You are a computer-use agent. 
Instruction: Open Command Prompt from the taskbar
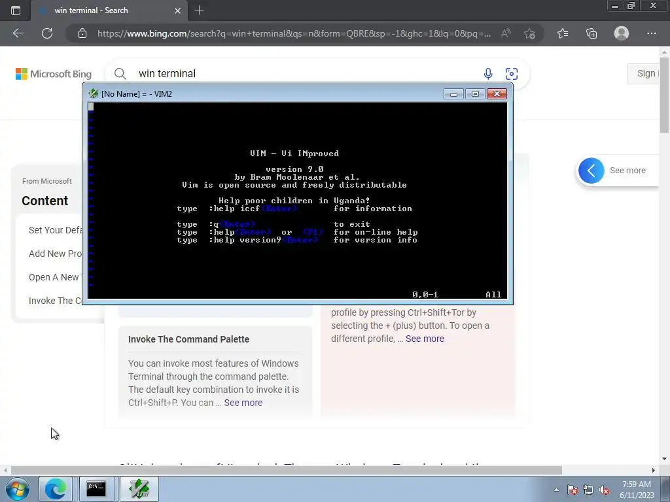(96, 489)
